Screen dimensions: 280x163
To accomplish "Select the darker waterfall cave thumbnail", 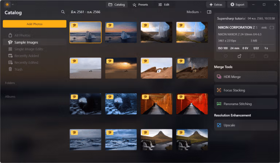I will 156,32.
